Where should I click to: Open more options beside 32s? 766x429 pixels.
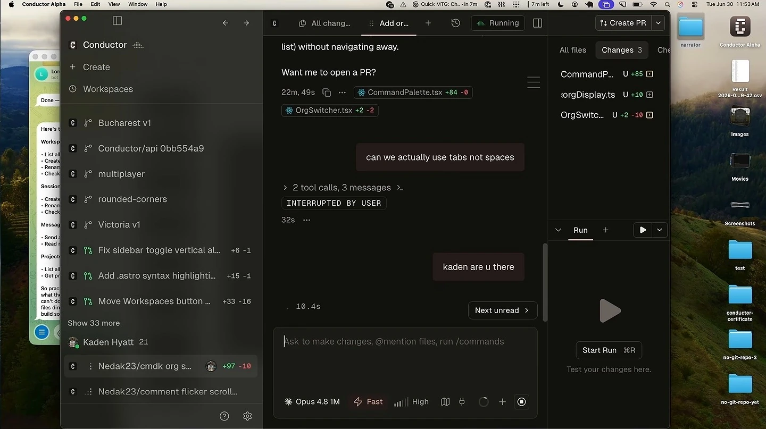tap(306, 220)
